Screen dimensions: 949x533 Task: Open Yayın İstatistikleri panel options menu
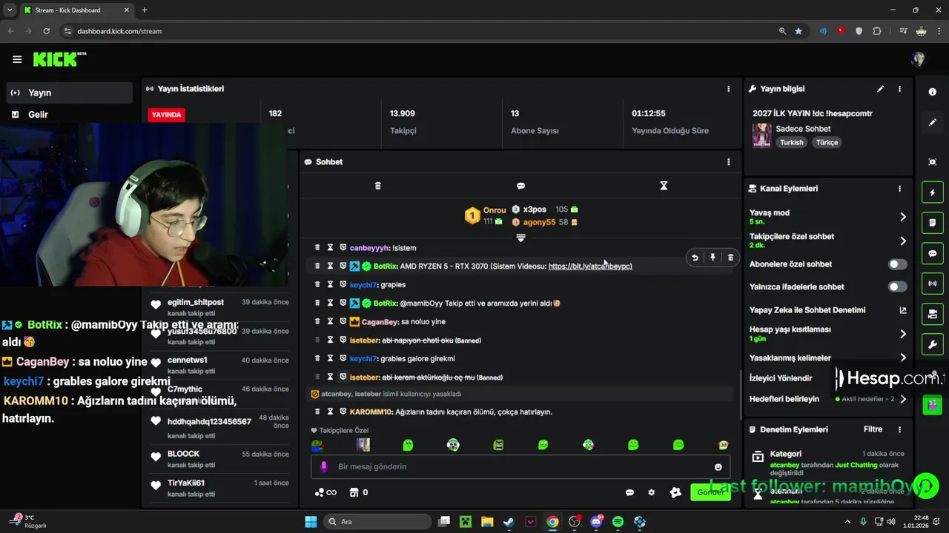[728, 88]
